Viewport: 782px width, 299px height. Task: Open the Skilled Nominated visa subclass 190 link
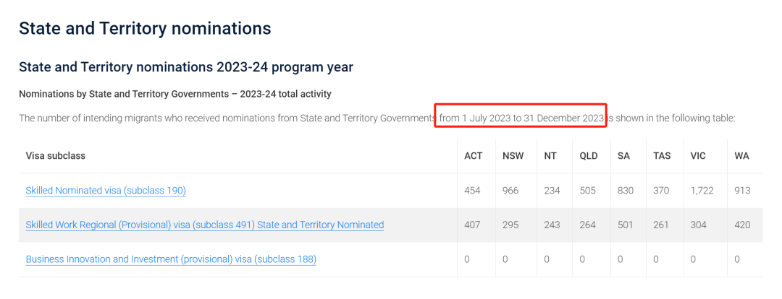point(106,191)
